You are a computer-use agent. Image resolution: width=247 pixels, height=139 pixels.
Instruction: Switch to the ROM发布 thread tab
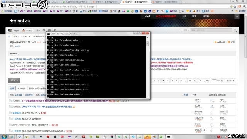[22, 88]
